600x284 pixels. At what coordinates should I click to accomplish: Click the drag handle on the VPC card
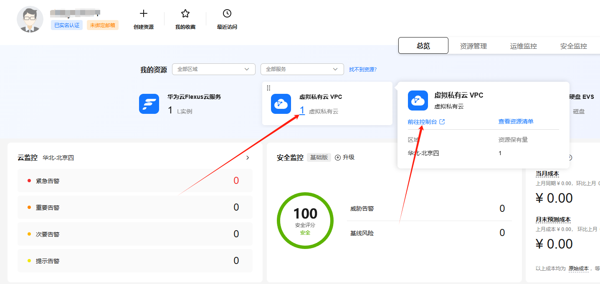tap(268, 88)
